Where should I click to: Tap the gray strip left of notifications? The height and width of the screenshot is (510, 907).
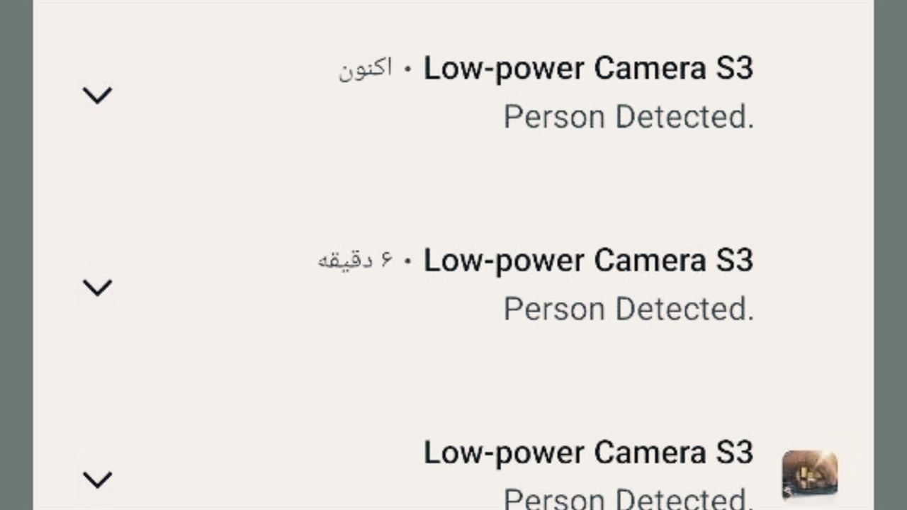[x=16, y=255]
